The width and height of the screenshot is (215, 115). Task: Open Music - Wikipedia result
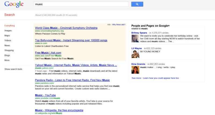59,110
